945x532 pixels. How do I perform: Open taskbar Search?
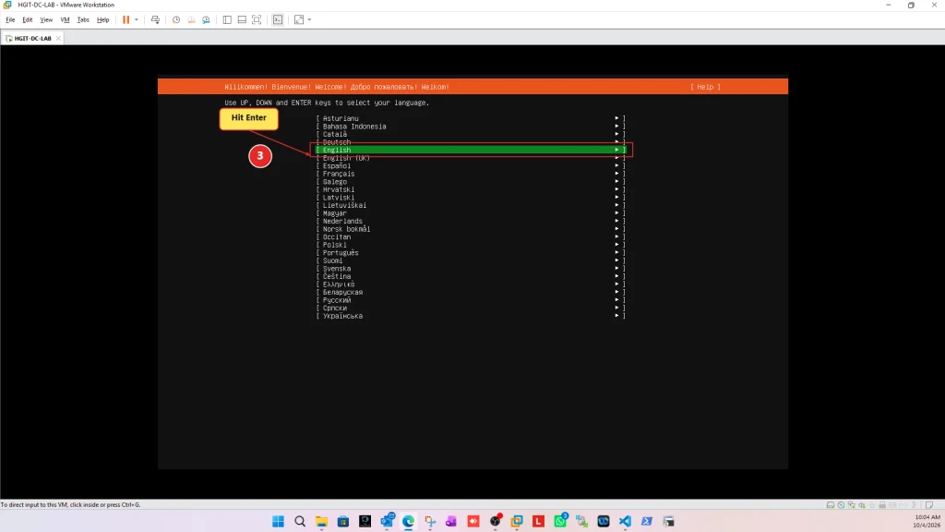pos(300,521)
